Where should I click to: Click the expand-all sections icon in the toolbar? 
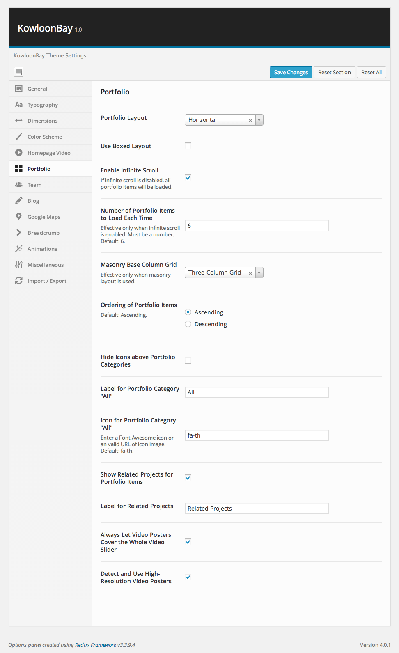click(18, 72)
